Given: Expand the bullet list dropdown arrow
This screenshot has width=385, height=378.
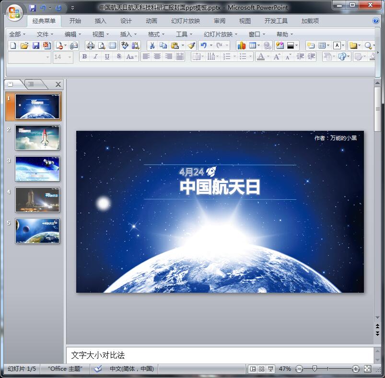Looking at the screenshot, I should (250, 57).
